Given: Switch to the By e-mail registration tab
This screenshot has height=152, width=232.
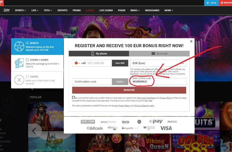Looking at the screenshot, I should coord(159,54).
